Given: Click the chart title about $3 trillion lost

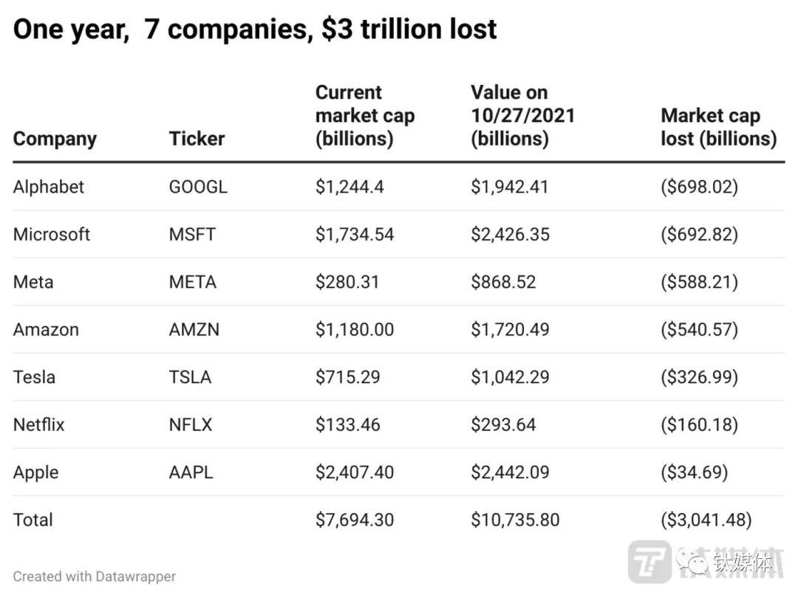Looking at the screenshot, I should point(255,30).
